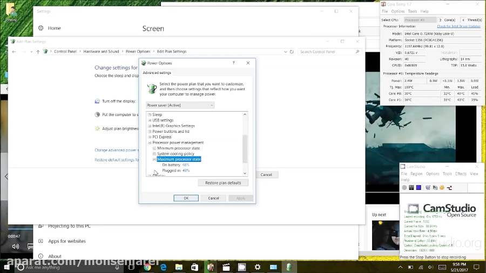Click Cancel in Power Options dialog
Screen dimensions: 486x273
pos(213,198)
